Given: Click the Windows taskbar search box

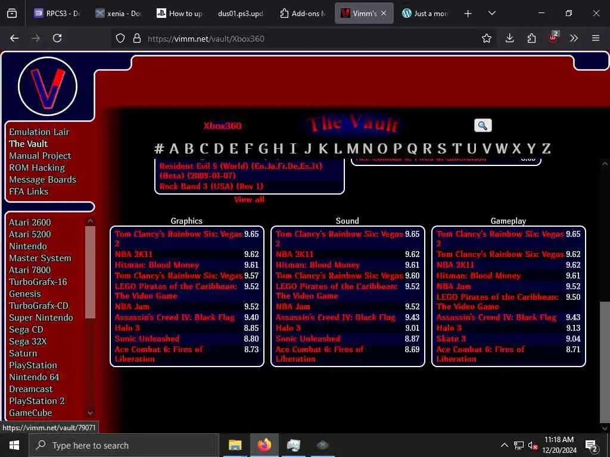Looking at the screenshot, I should click(x=124, y=445).
